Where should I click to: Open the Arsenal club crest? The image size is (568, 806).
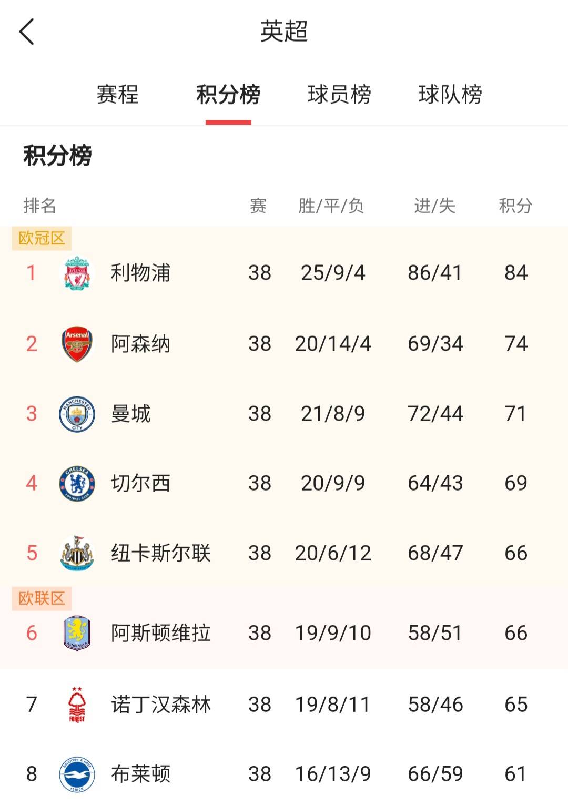[77, 344]
